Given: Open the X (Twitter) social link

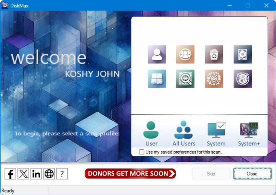Looking at the screenshot, I should pos(23,174).
